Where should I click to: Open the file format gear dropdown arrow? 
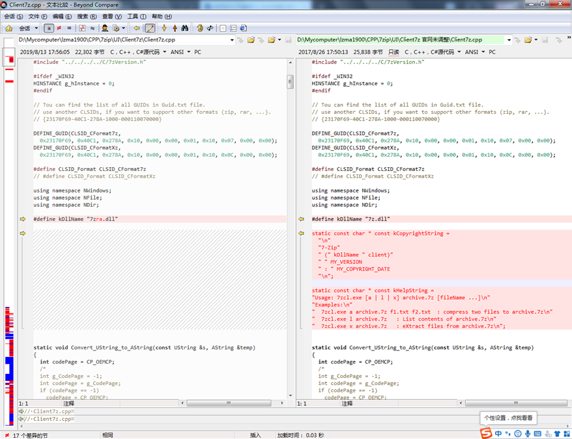pyautogui.click(x=123, y=28)
